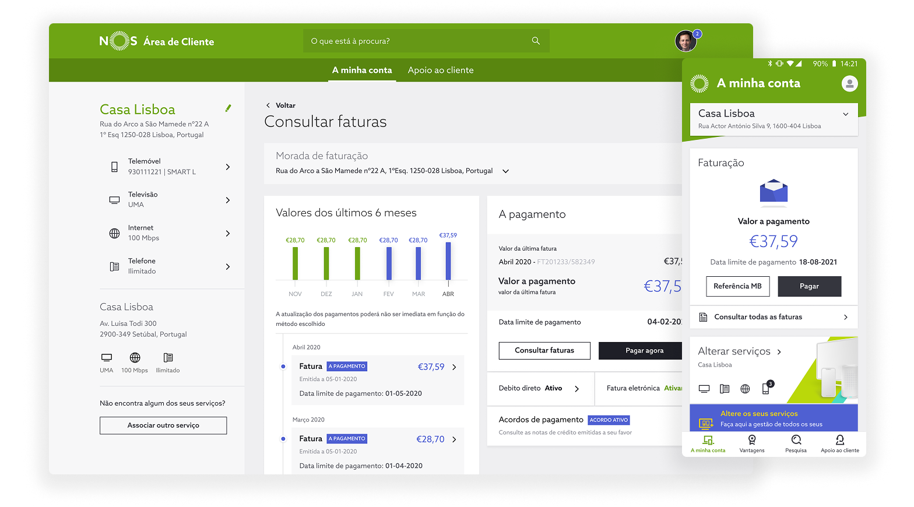Image resolution: width=914 pixels, height=507 pixels.
Task: Click the Telefone landline icon
Action: point(114,266)
